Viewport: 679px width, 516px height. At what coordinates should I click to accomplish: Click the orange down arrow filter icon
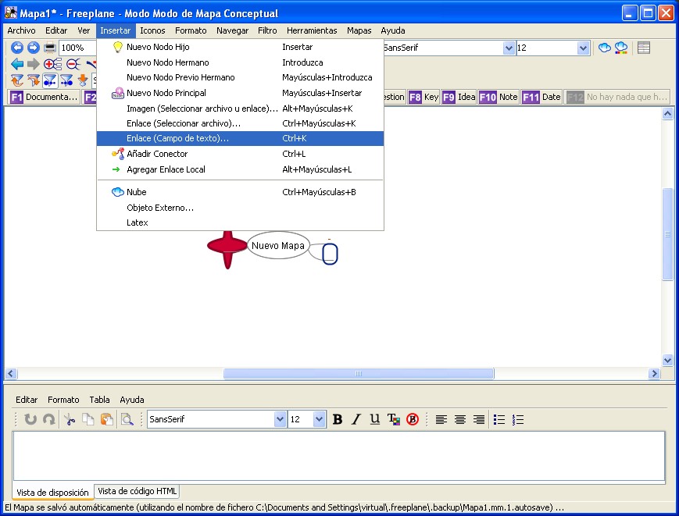83,80
